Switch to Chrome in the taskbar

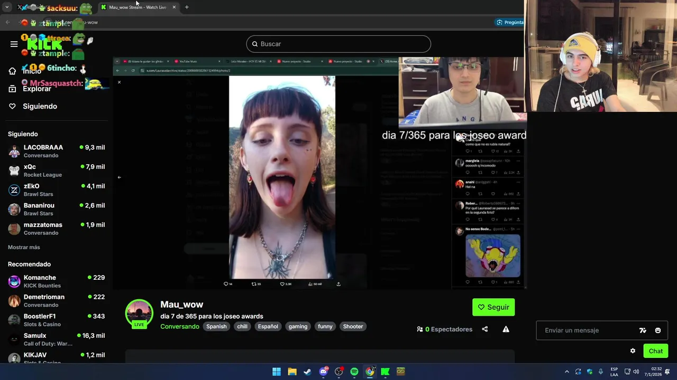(370, 372)
